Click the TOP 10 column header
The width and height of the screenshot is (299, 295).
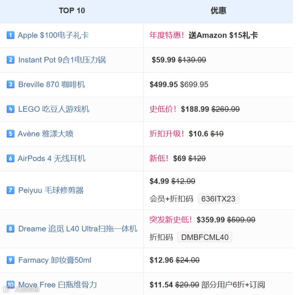pyautogui.click(x=72, y=10)
